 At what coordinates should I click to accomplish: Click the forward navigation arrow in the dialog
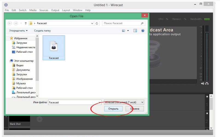pyautogui.click(x=16, y=23)
